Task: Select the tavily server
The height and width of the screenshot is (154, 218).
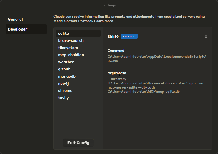Action: (x=63, y=98)
